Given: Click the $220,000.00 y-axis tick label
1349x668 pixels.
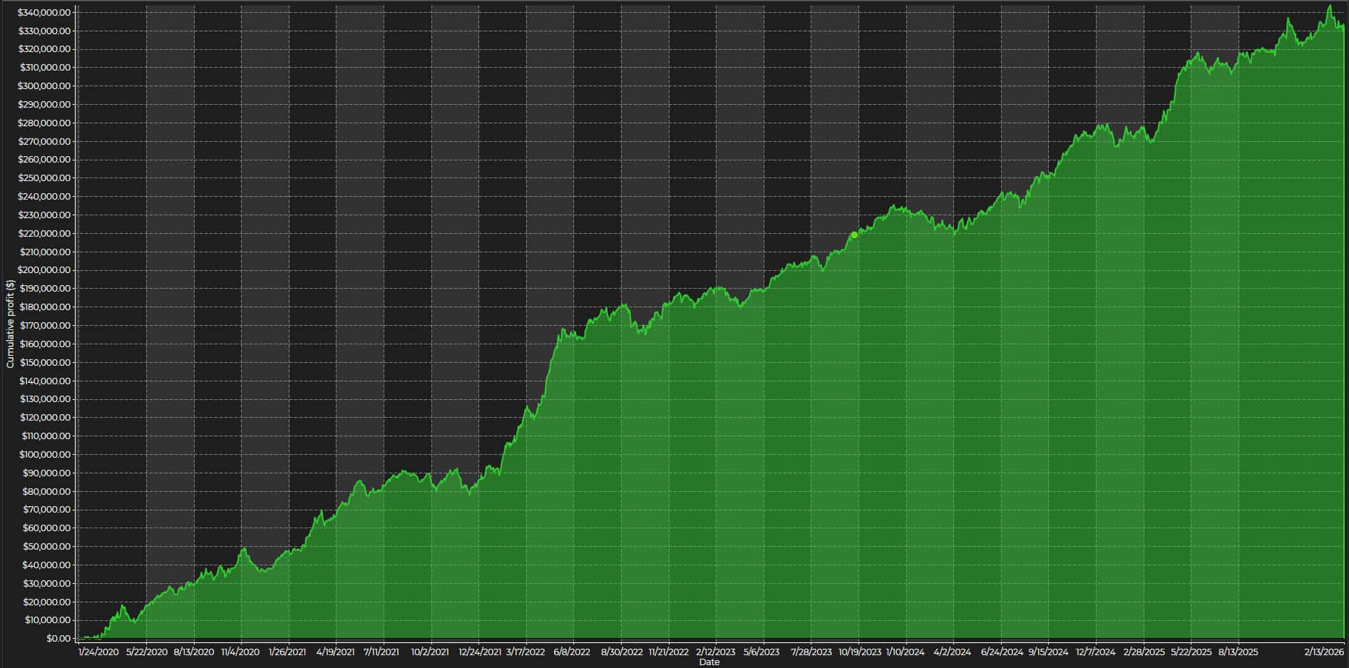Looking at the screenshot, I should (x=44, y=234).
